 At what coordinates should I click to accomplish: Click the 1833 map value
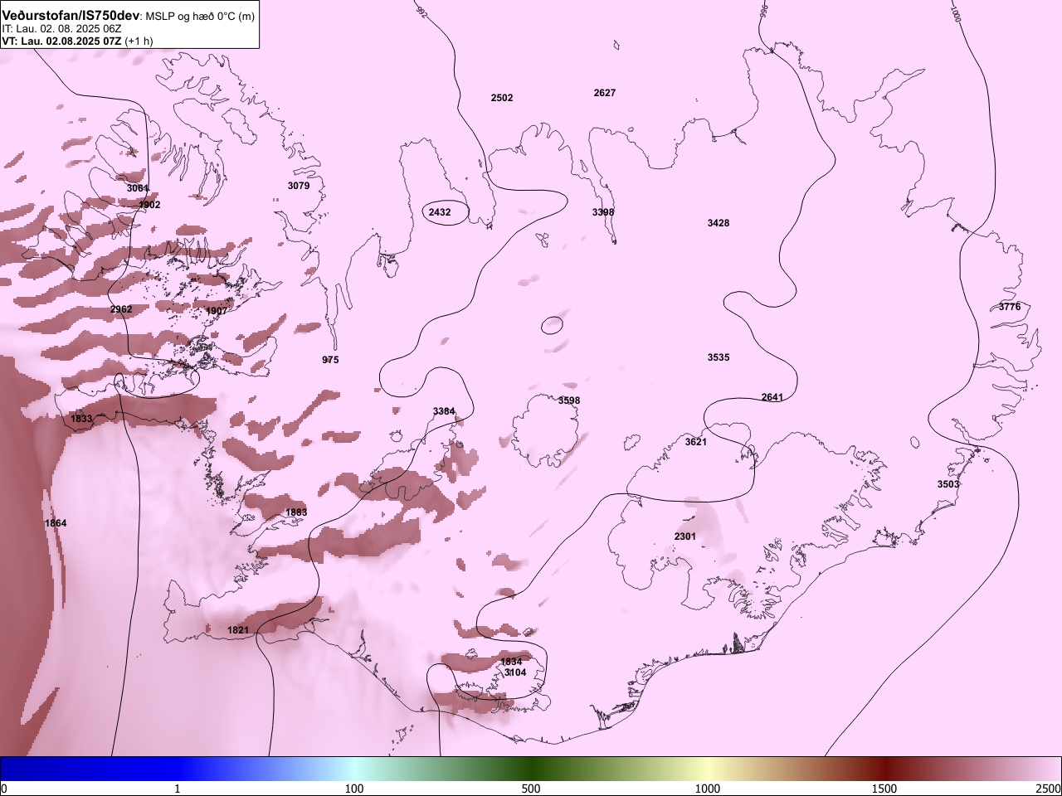[x=81, y=419]
